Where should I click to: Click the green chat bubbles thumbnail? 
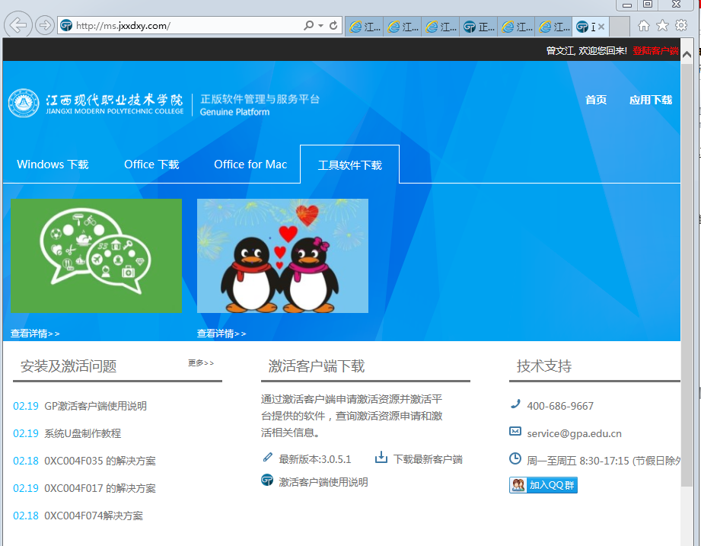(96, 256)
